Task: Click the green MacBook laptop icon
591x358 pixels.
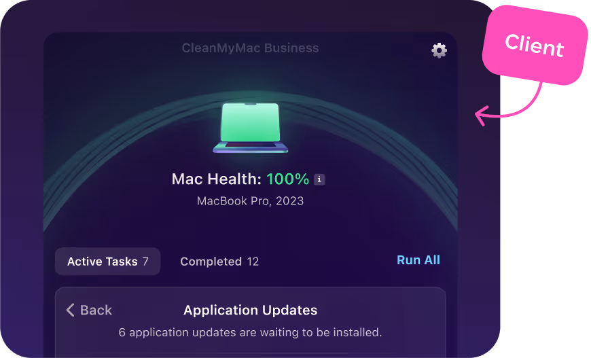Action: click(x=250, y=128)
